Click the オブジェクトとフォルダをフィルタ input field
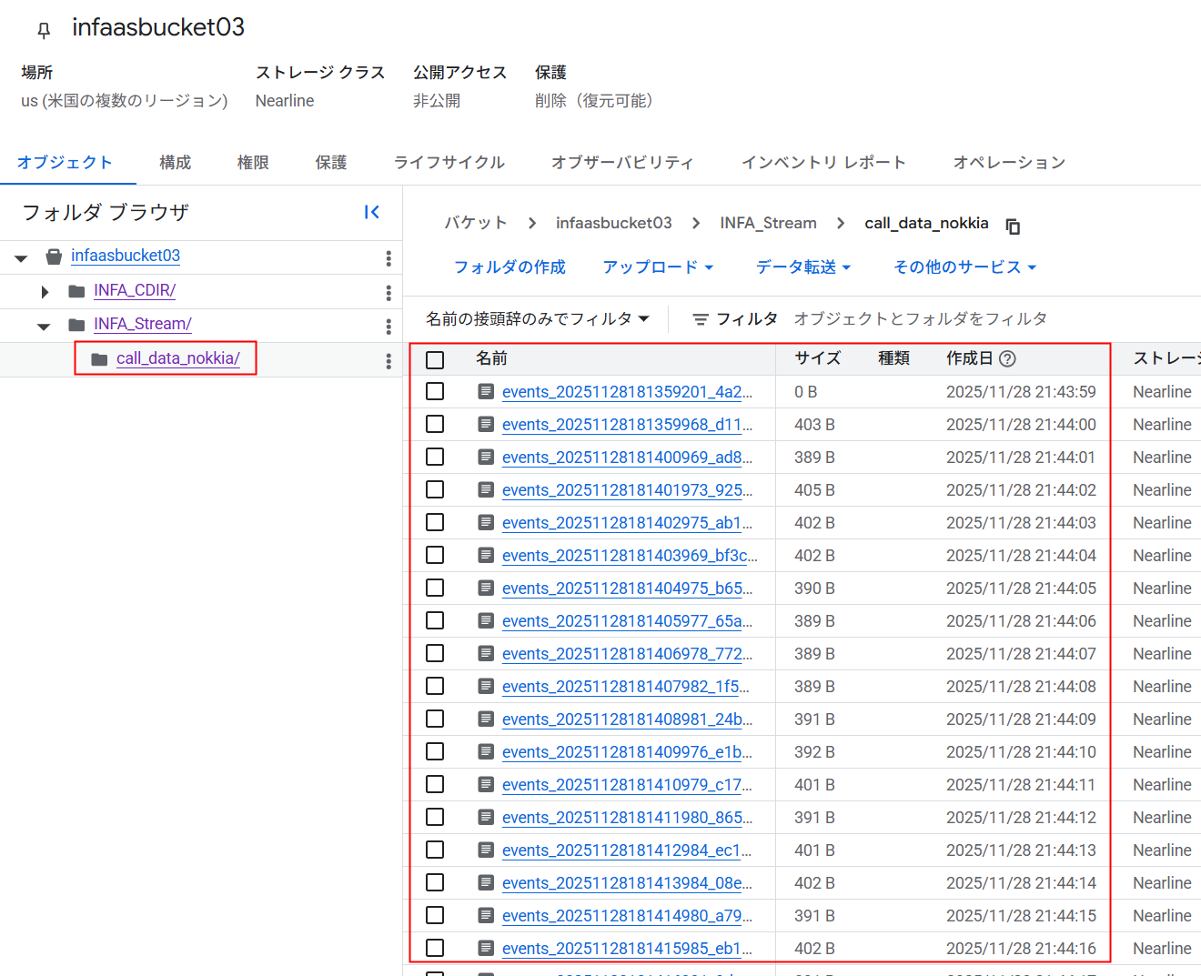The height and width of the screenshot is (976, 1201). (x=919, y=319)
